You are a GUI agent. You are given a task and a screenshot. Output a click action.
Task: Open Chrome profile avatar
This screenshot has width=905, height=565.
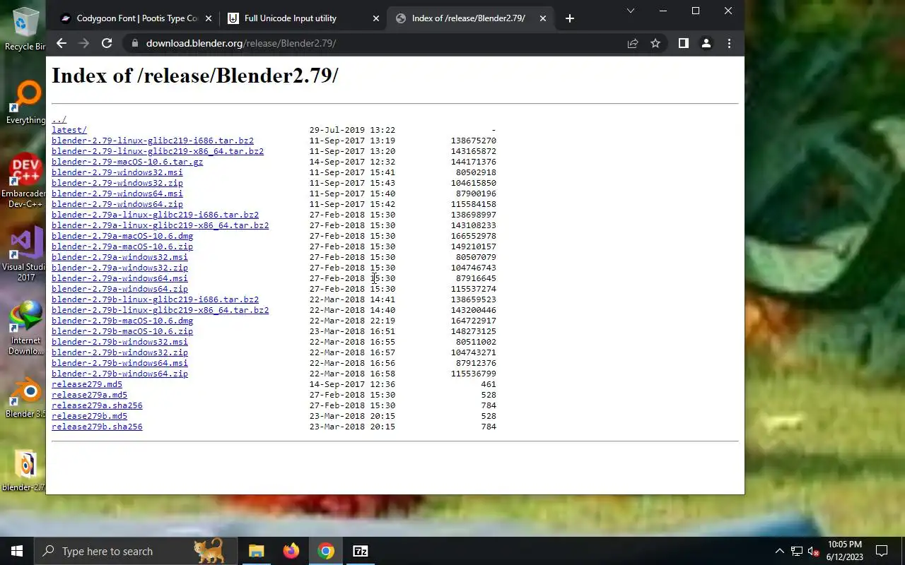click(x=706, y=43)
